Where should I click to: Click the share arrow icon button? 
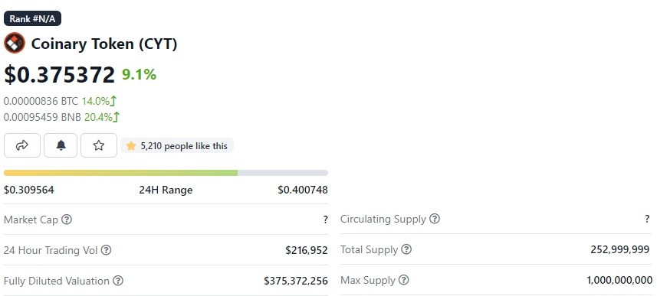(21, 145)
